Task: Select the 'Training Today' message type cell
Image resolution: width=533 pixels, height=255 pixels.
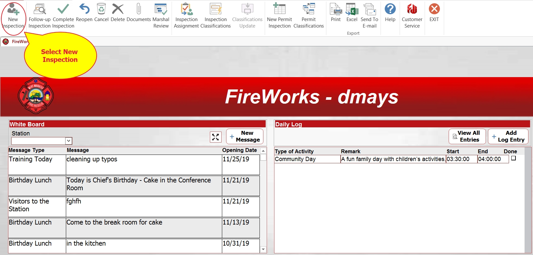Action: 37,165
